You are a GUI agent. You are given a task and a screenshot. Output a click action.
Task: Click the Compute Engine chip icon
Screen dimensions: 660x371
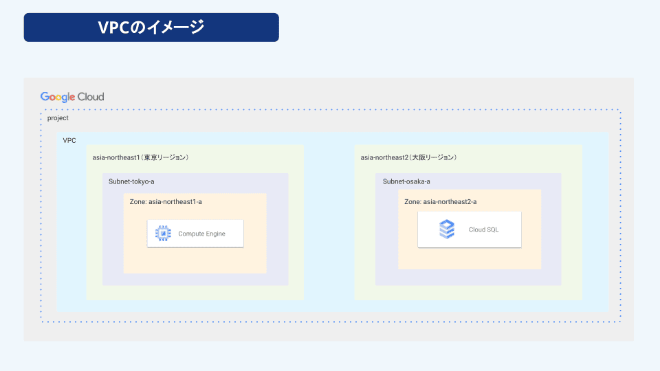163,234
